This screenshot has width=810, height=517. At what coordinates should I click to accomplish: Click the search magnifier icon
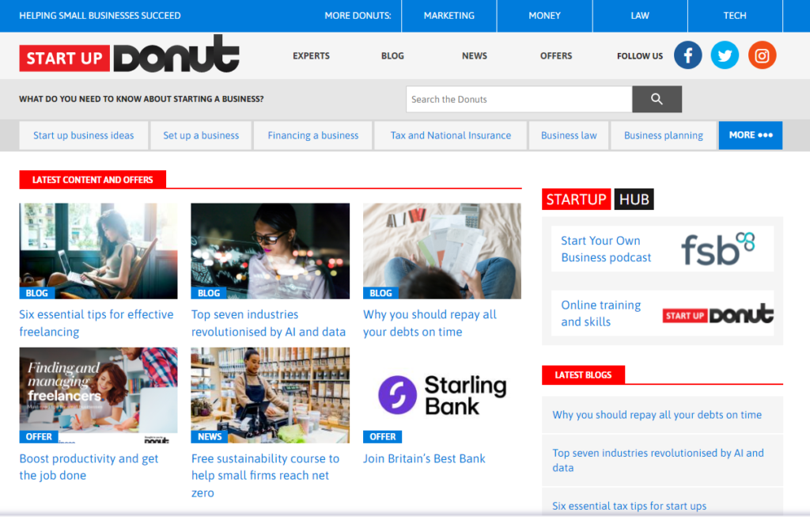pos(657,99)
